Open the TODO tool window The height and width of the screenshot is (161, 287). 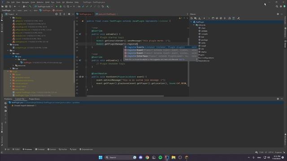click(x=16, y=149)
